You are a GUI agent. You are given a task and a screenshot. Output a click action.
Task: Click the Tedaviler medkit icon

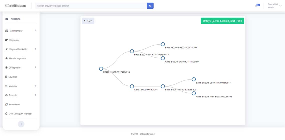tap(6, 95)
